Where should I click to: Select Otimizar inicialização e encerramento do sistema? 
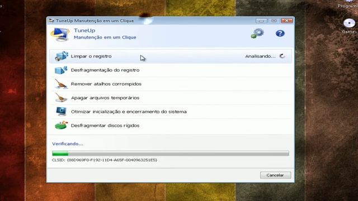pos(129,112)
